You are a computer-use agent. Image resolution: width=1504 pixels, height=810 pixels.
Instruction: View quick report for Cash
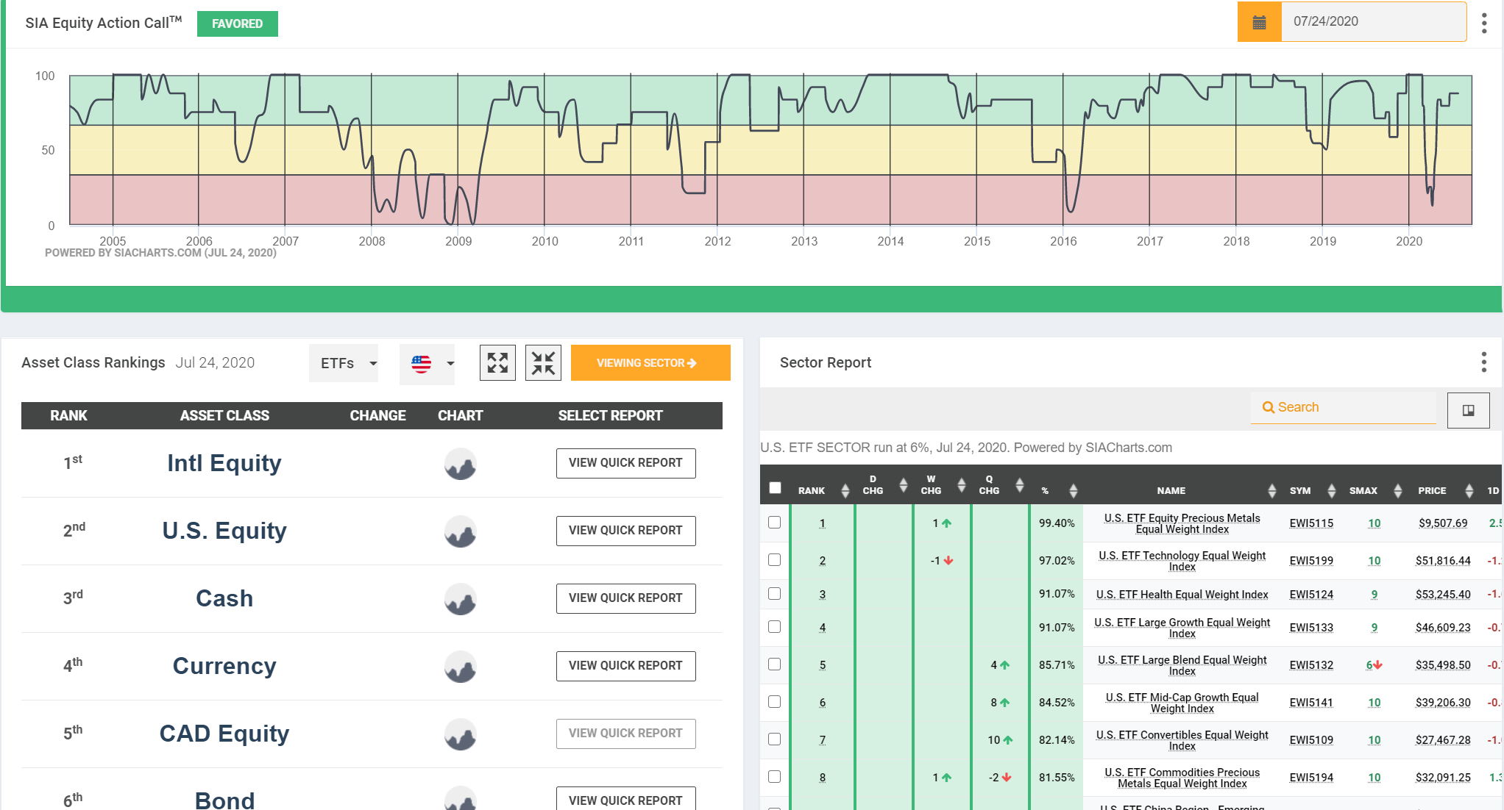625,598
